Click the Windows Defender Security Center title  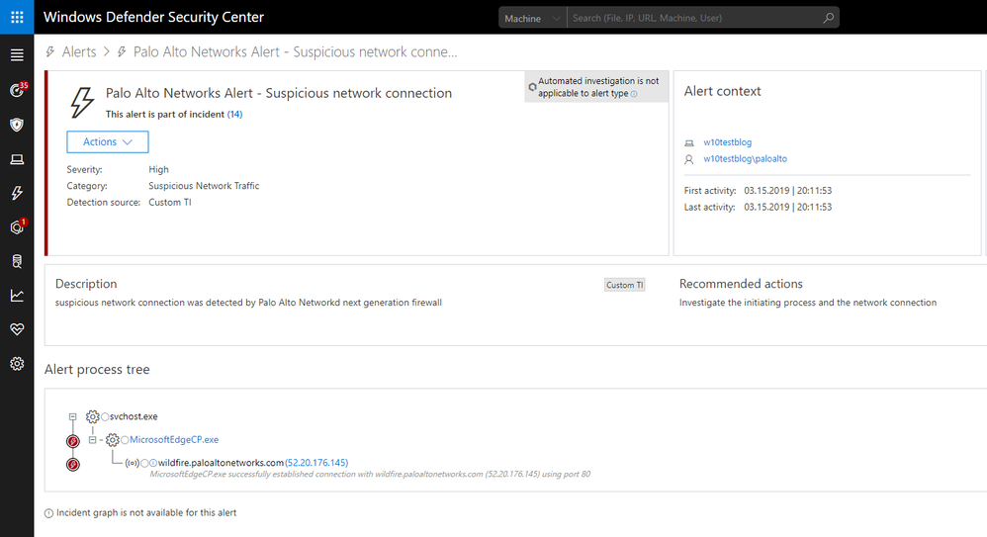point(153,17)
